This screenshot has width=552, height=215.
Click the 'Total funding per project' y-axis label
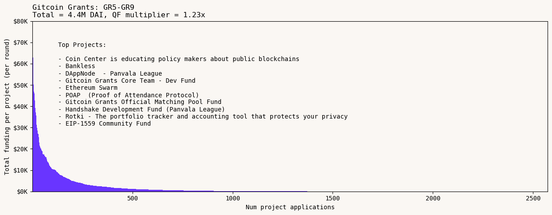[x=7, y=106]
